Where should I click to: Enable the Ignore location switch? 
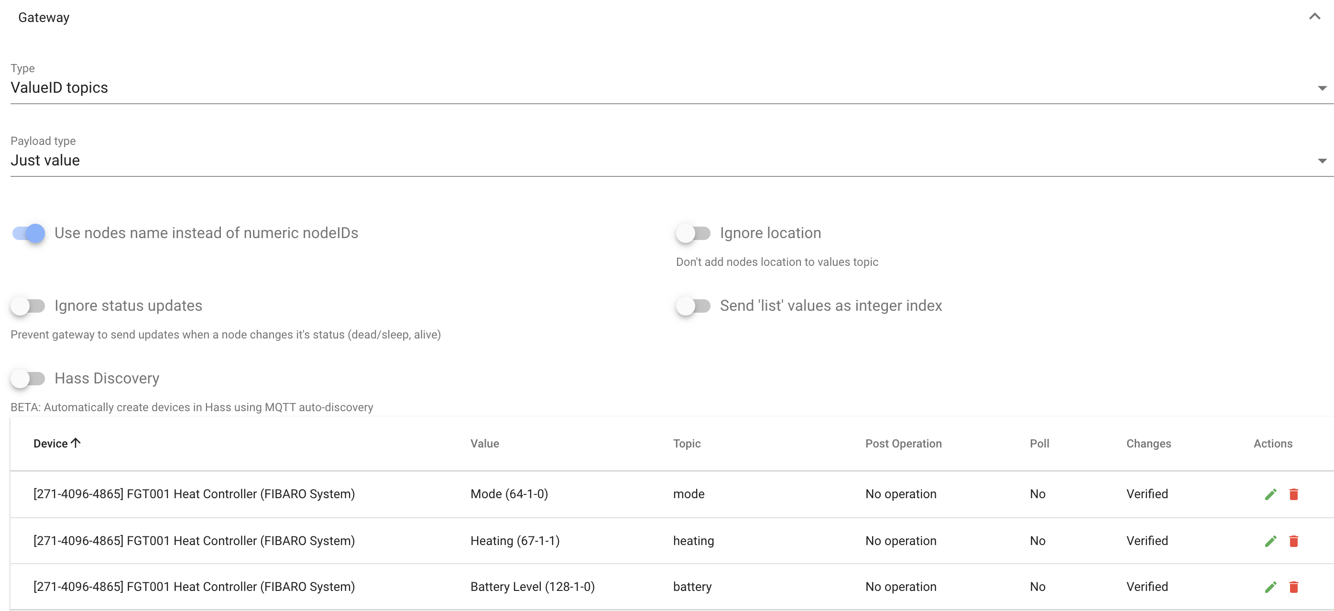(693, 233)
